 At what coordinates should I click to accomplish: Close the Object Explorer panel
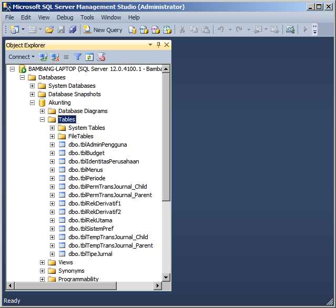[x=167, y=45]
